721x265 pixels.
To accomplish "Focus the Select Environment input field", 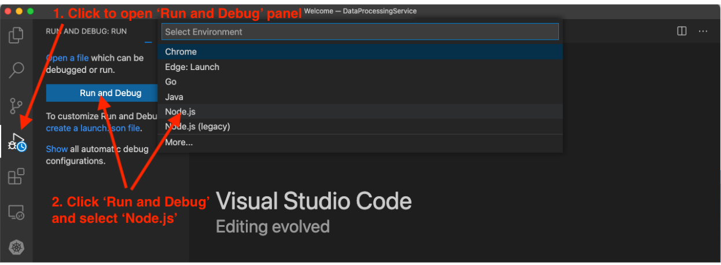I will tap(360, 32).
